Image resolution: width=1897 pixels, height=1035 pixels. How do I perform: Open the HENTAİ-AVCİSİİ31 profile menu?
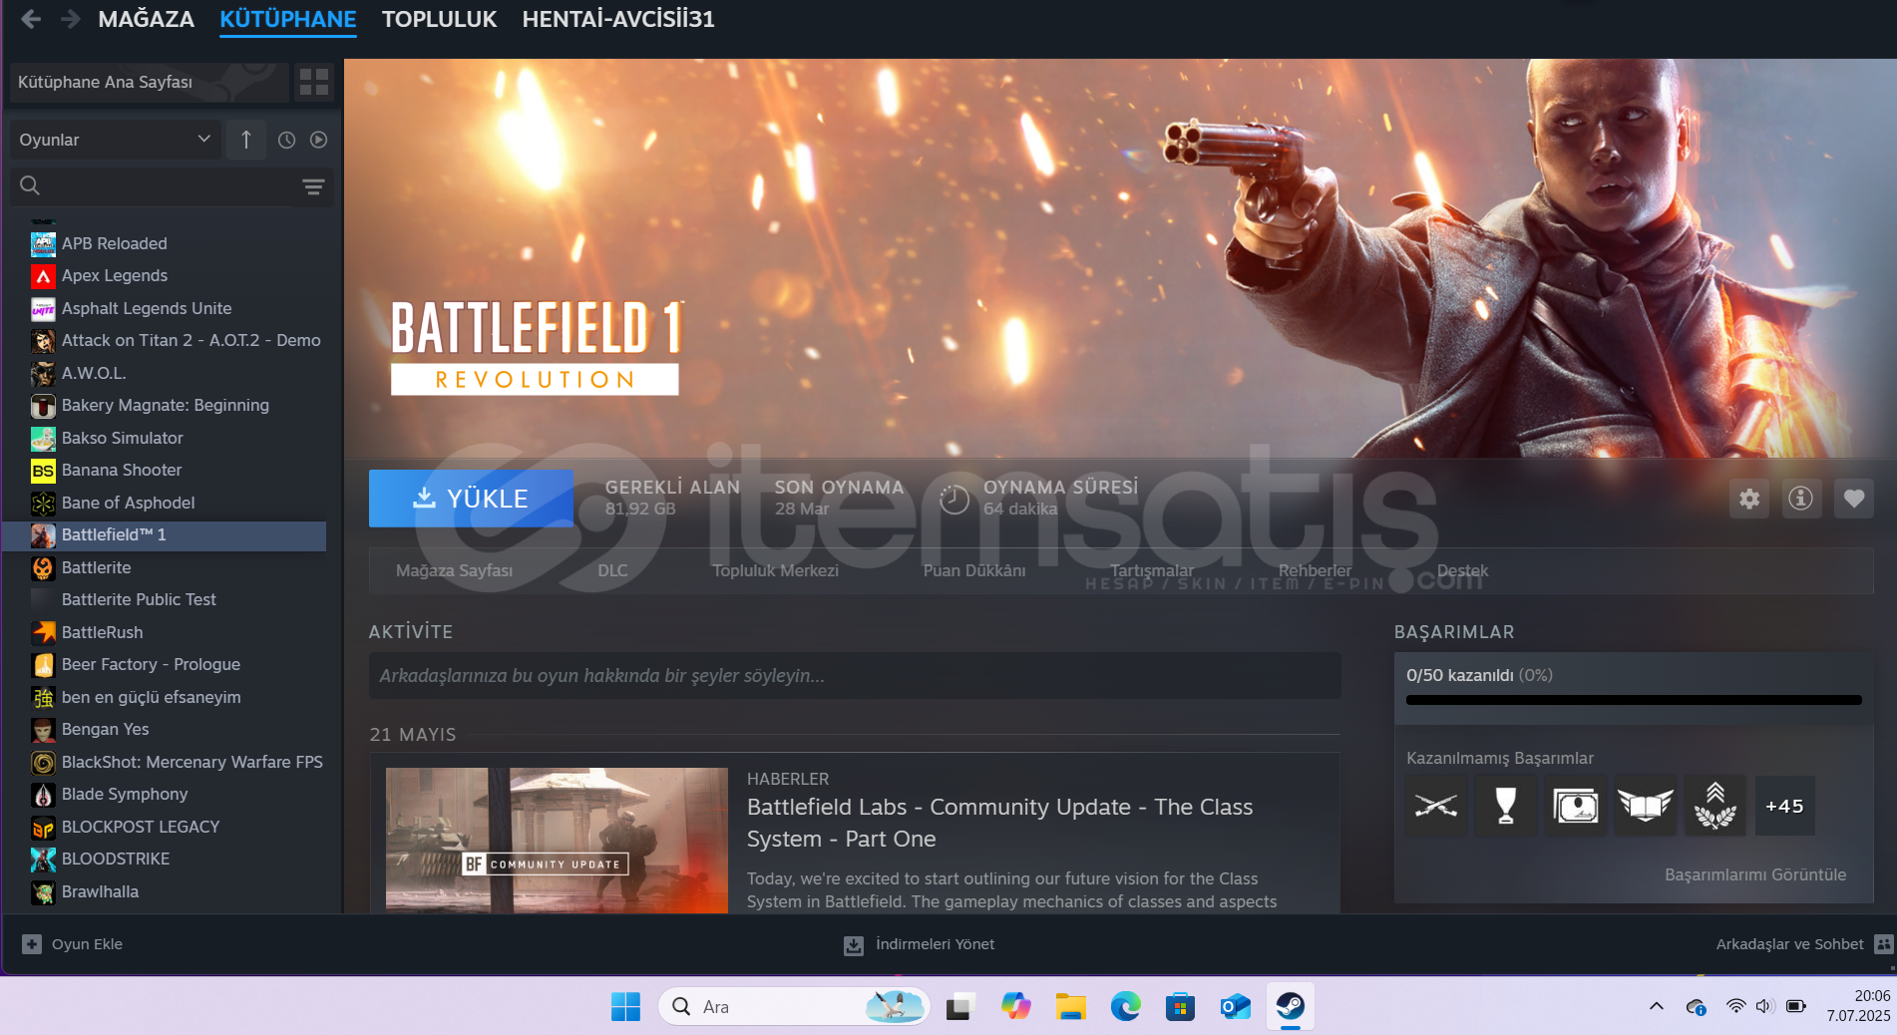coord(618,19)
